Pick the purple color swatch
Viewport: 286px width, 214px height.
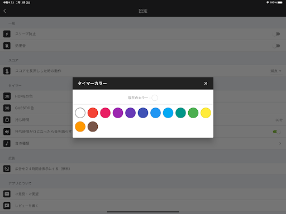[x=118, y=113]
